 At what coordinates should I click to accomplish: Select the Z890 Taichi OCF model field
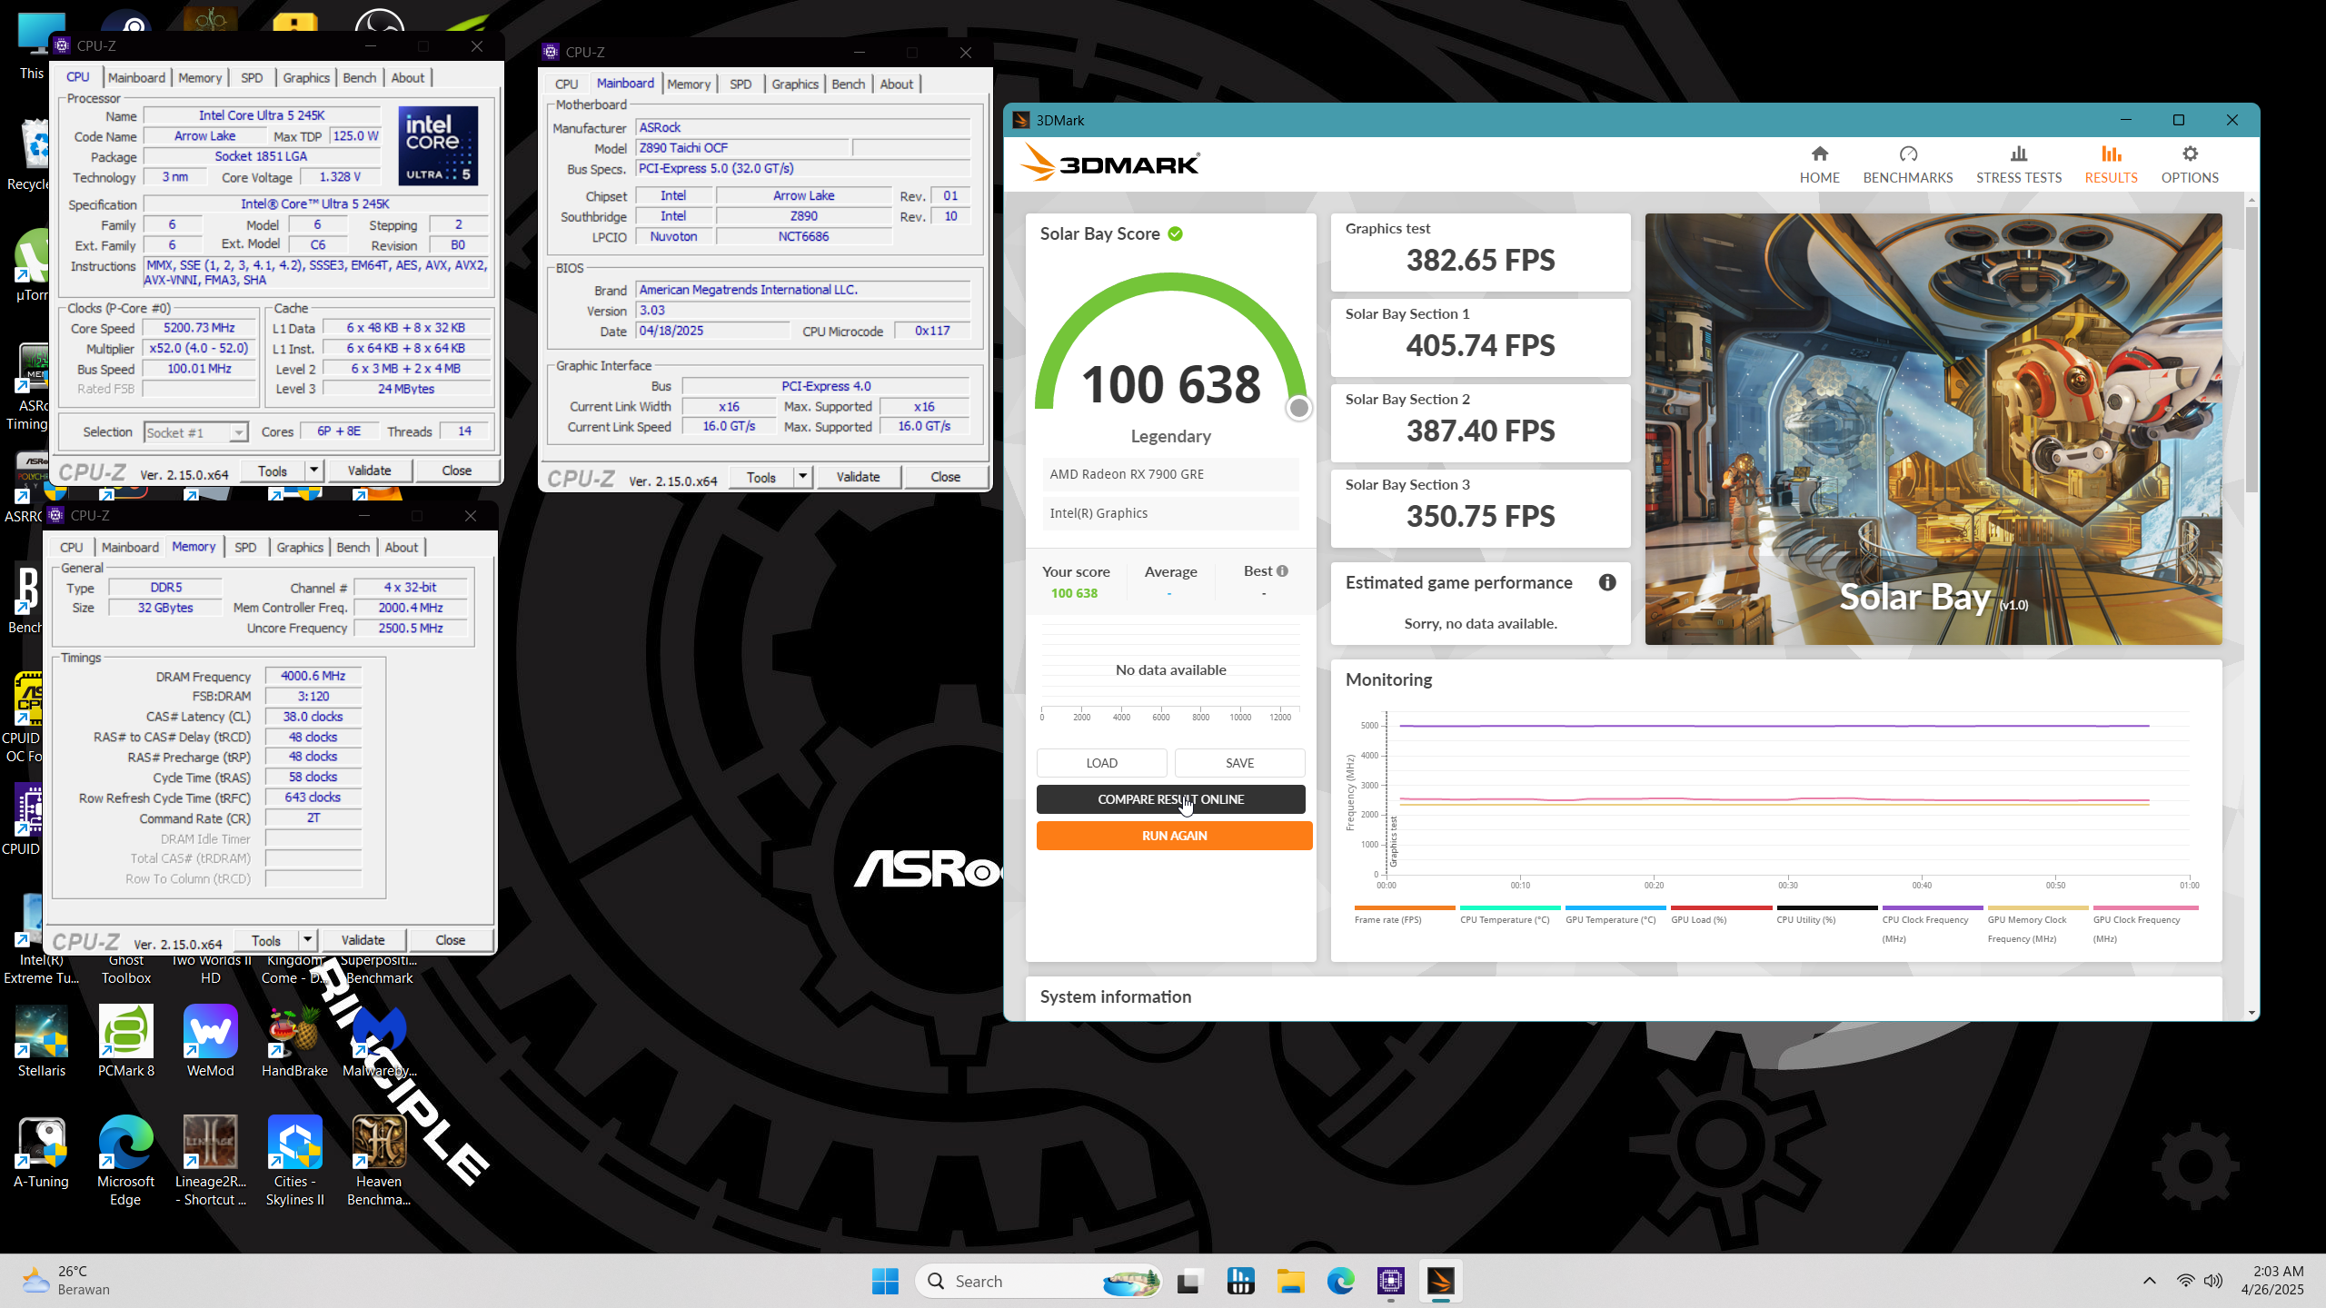click(742, 148)
